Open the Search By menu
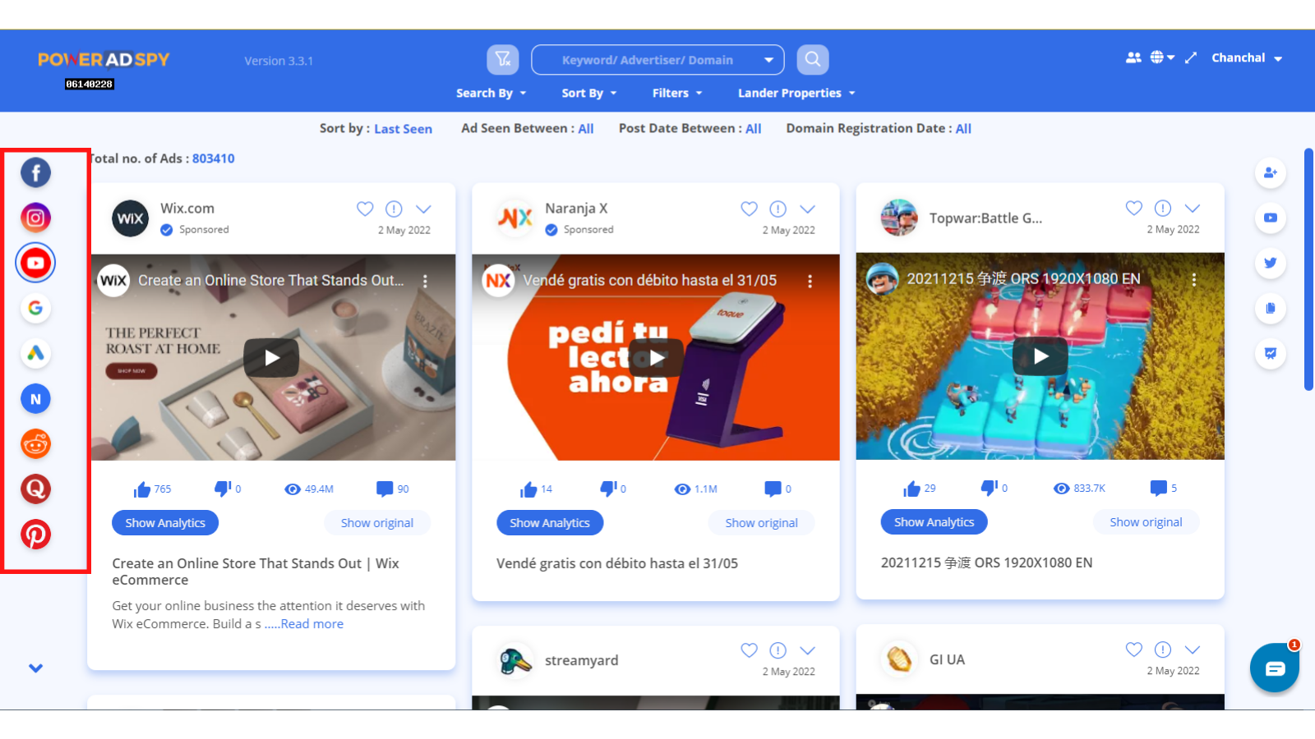1315x739 pixels. pos(491,93)
